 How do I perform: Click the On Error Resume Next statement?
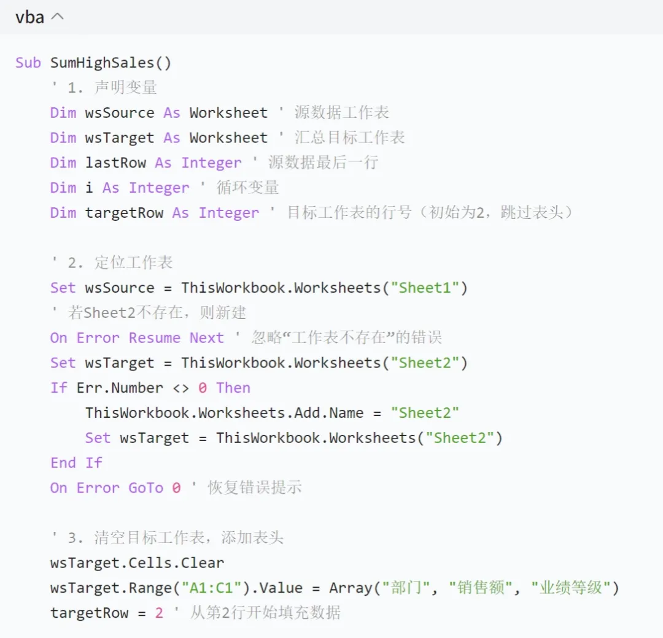click(x=137, y=338)
